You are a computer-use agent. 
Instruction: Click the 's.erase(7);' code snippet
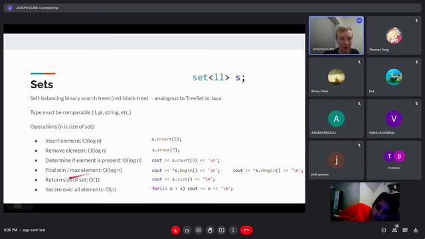point(165,150)
